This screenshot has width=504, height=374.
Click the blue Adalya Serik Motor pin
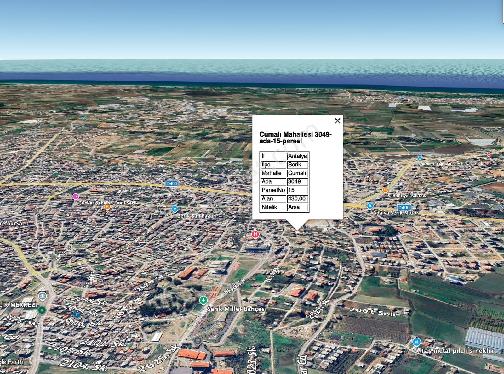click(x=370, y=206)
